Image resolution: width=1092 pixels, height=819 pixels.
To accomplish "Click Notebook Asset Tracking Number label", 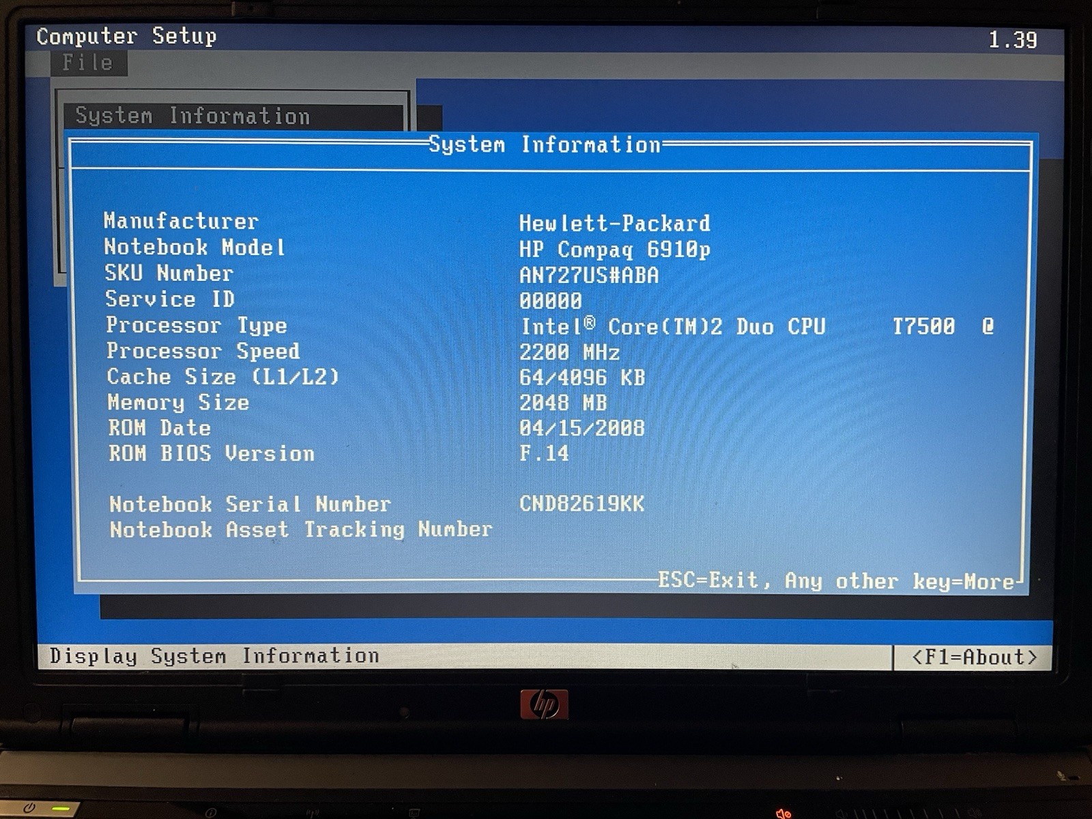I will [x=301, y=530].
